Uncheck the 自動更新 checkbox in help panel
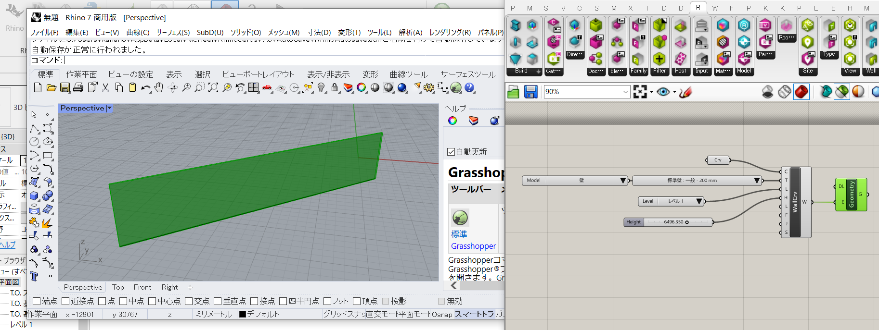The height and width of the screenshot is (330, 879). (451, 152)
